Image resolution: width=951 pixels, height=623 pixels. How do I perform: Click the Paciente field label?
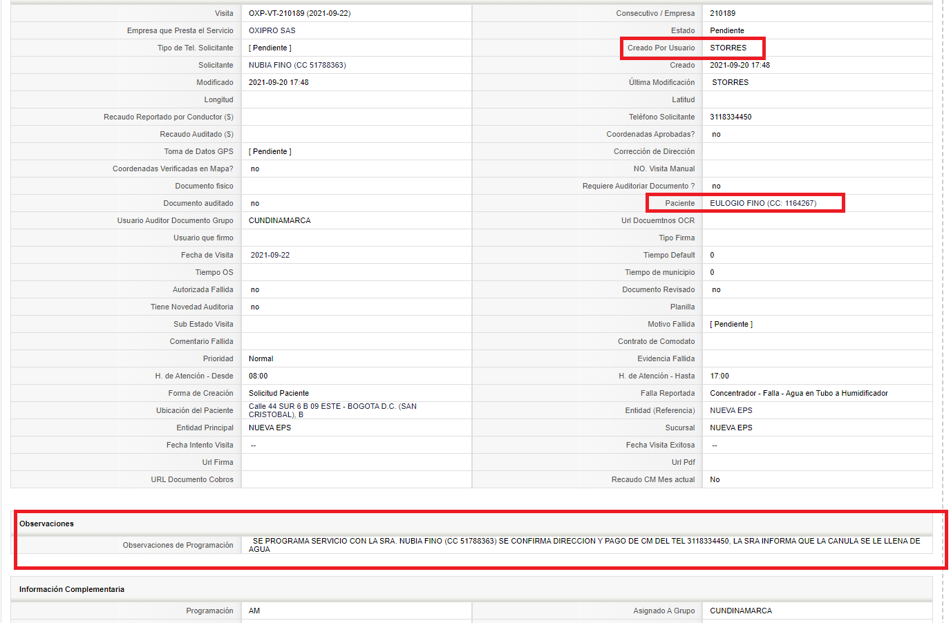(x=679, y=203)
